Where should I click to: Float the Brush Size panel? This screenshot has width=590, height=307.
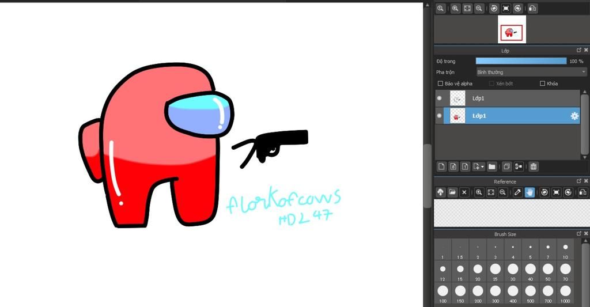coord(578,234)
